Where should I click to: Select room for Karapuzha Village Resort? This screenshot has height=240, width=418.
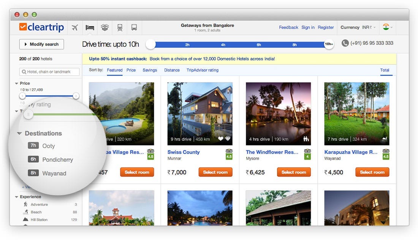(x=372, y=172)
